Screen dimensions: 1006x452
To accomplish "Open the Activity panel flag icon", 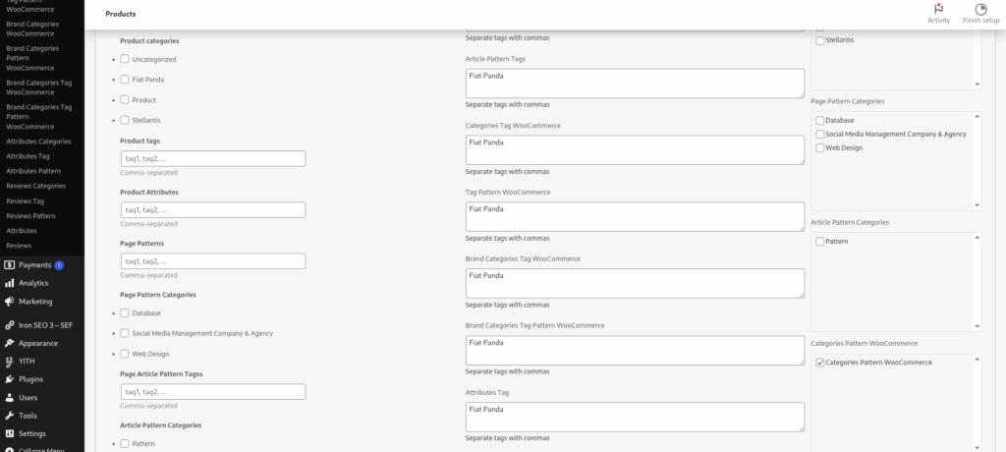I will click(x=938, y=9).
